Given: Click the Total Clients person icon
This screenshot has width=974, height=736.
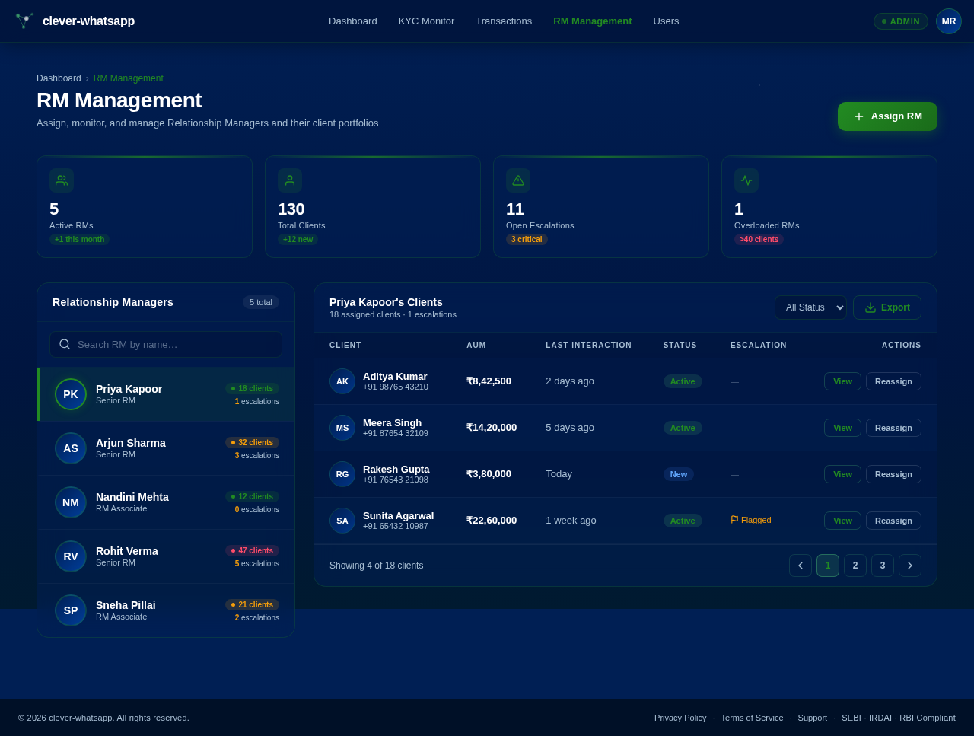Looking at the screenshot, I should (x=290, y=180).
